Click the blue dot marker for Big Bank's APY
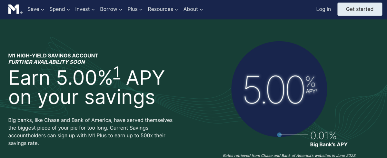The image size is (387, 158). (280, 134)
